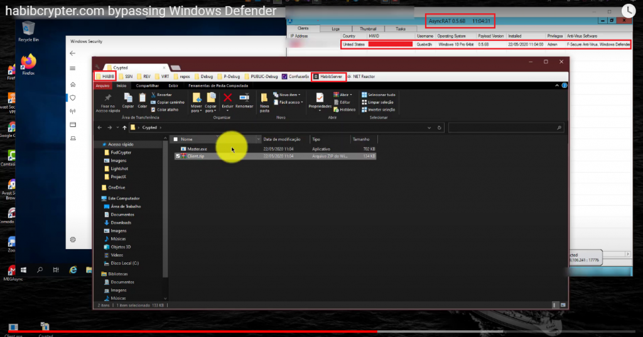Click Windows Security shield icon
This screenshot has height=337, width=643.
pyautogui.click(x=73, y=97)
